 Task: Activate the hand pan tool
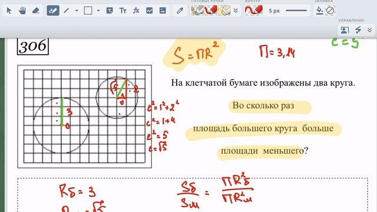22,11
